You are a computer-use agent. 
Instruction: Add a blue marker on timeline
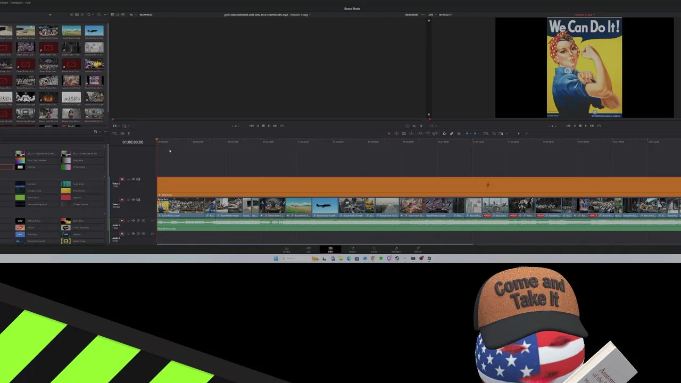[x=475, y=134]
